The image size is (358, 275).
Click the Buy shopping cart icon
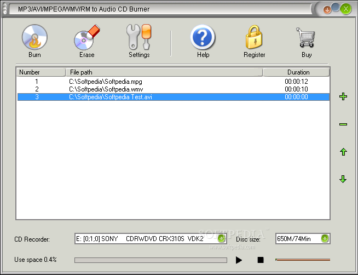305,37
